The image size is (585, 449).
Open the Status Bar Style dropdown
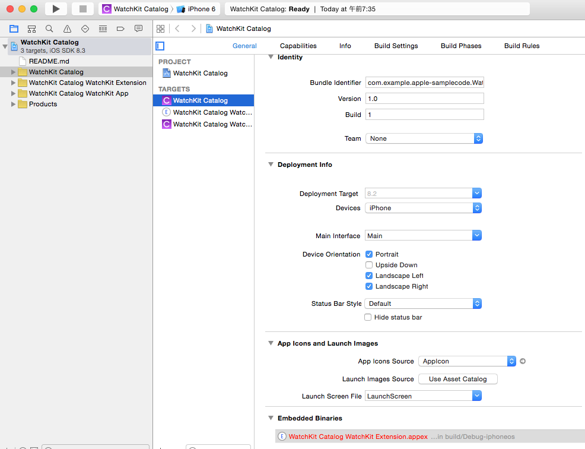pos(423,303)
